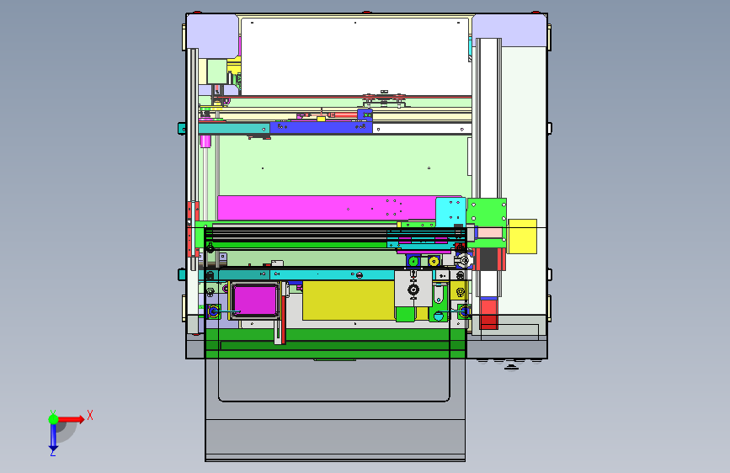
Task: Select the dark blue plate on upper rail
Action: [321, 126]
